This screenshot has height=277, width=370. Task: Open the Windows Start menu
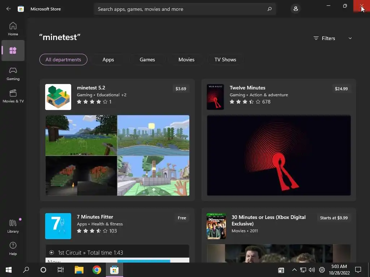9,270
